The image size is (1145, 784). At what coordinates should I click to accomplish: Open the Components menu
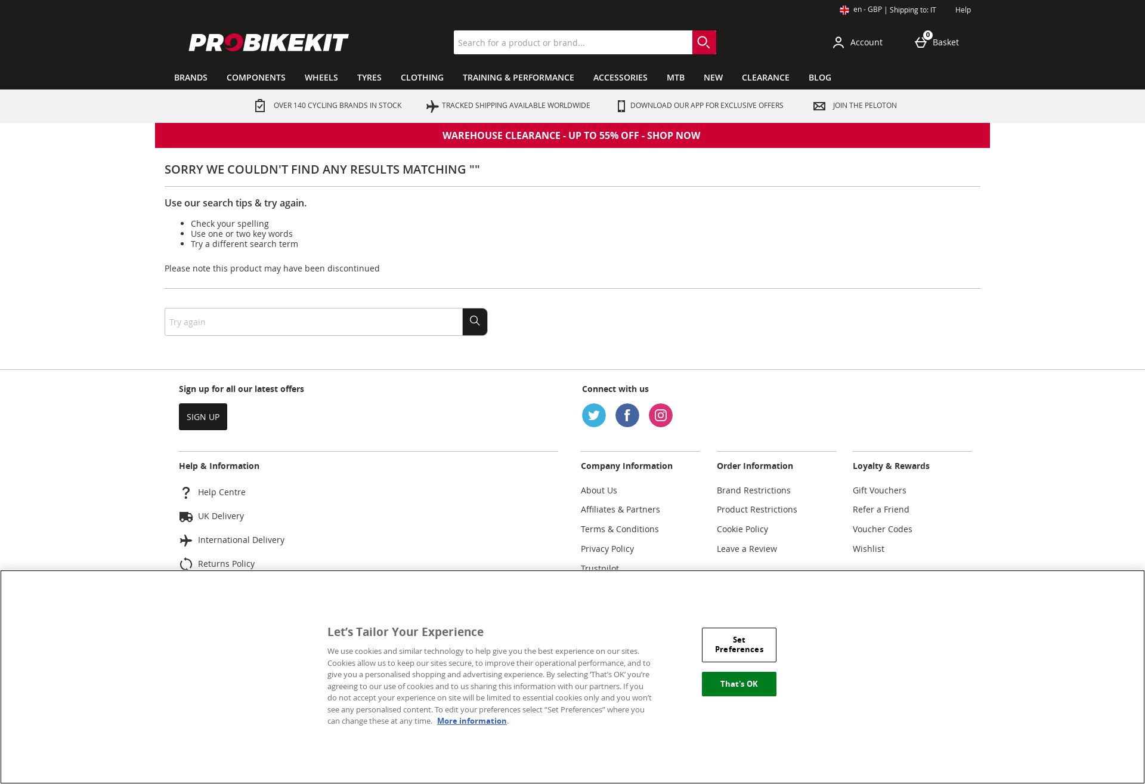(256, 78)
